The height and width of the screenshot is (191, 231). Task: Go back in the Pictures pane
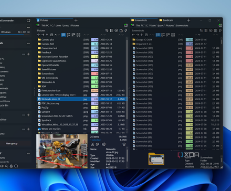point(39,35)
